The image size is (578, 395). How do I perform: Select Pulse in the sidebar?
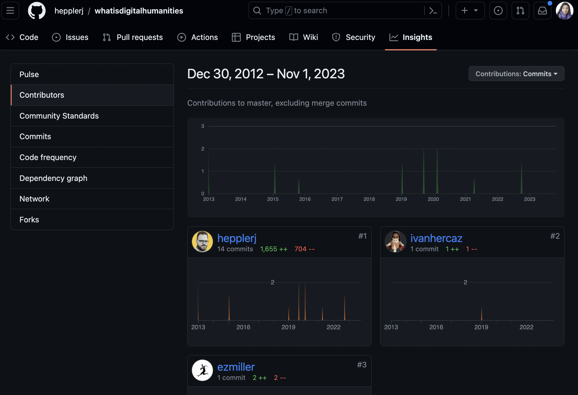click(29, 74)
